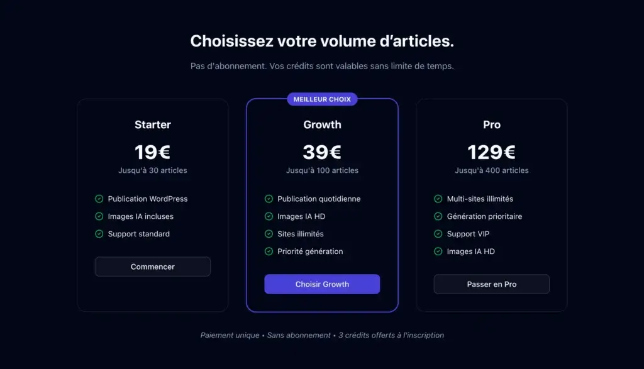Click the checkmark beside Sites illimités
Viewport: 644px width, 369px height.
[269, 234]
